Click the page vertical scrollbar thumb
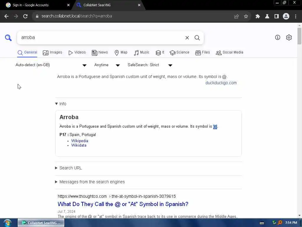The height and width of the screenshot is (227, 302). pos(299,36)
